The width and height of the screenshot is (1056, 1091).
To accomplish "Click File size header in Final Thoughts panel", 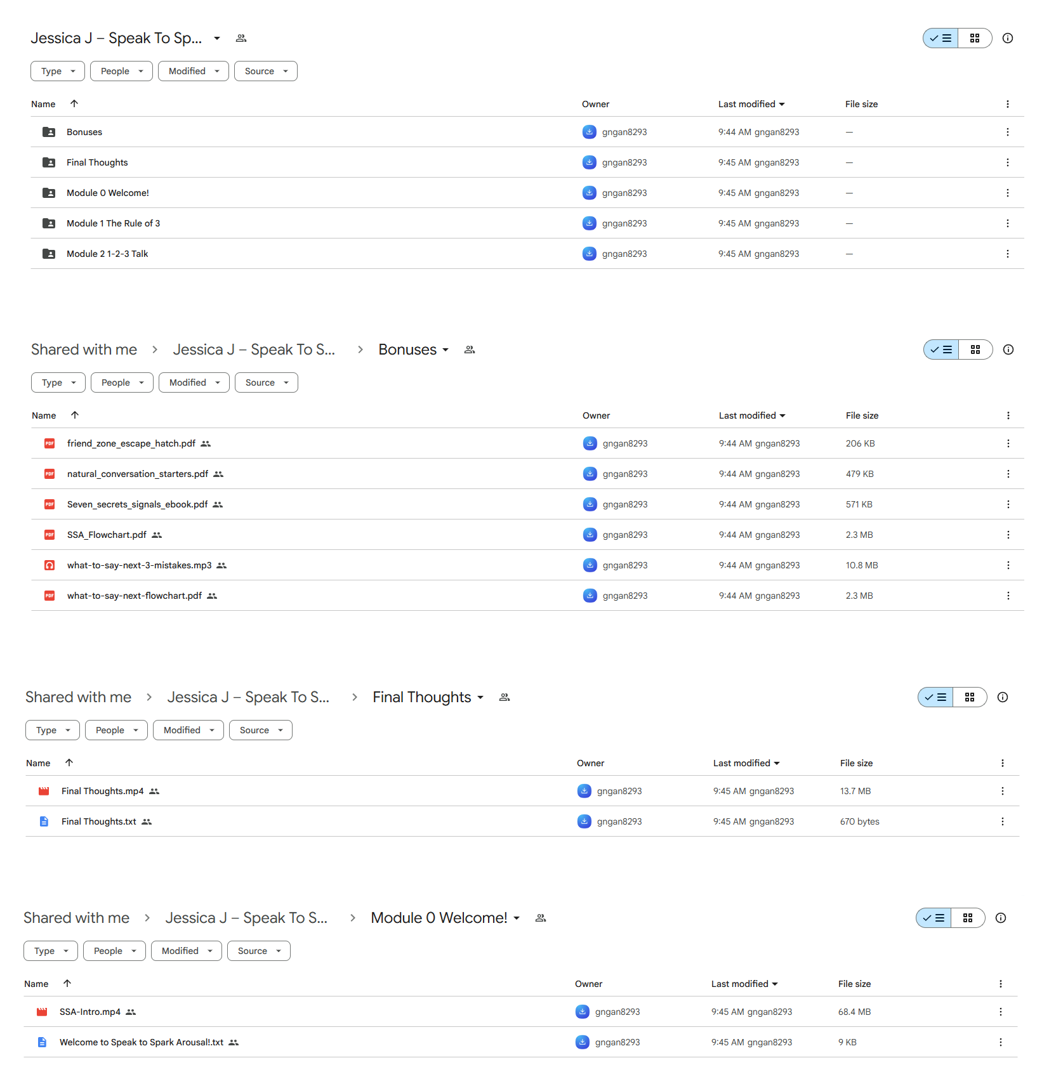I will (856, 763).
